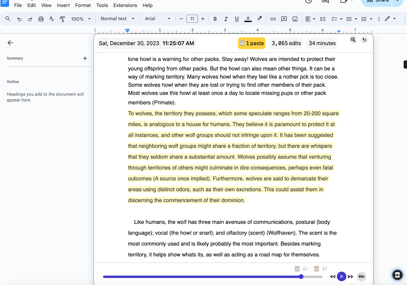This screenshot has height=285, width=407.
Task: Toggle italic formatting
Action: pos(226,19)
